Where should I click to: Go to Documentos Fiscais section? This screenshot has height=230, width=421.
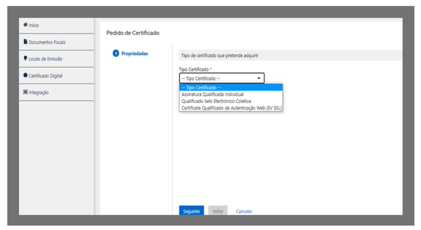pyautogui.click(x=47, y=42)
